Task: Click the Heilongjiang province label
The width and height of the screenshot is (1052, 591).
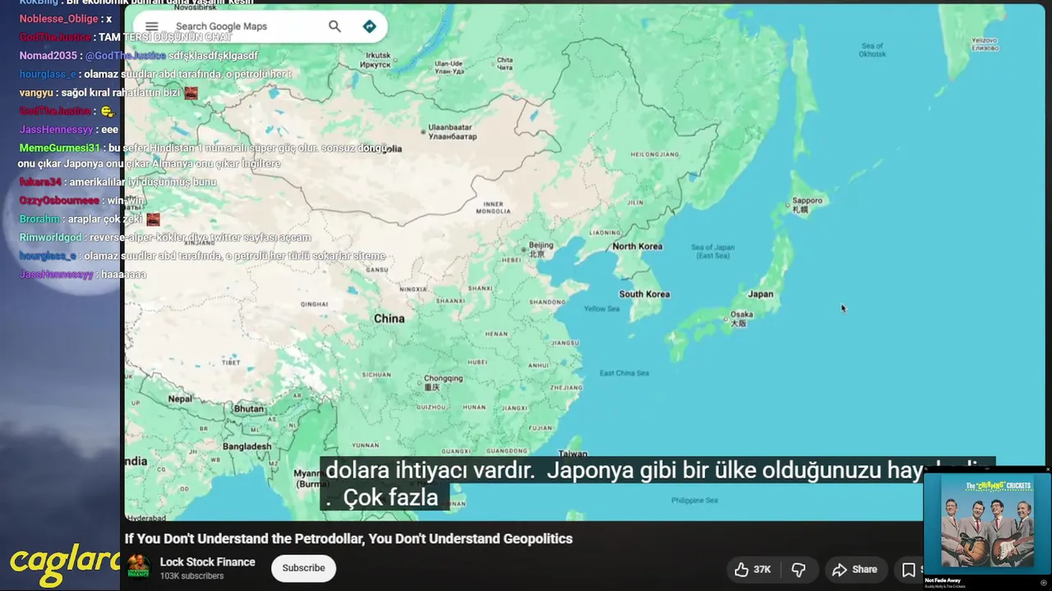Action: [654, 154]
